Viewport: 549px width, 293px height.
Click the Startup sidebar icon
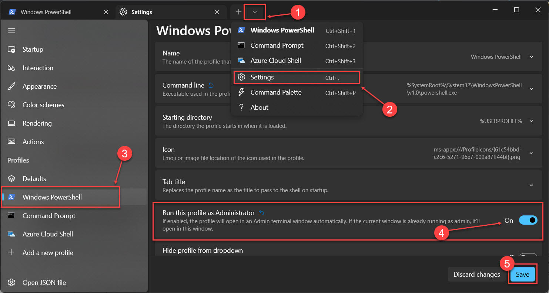coord(11,50)
